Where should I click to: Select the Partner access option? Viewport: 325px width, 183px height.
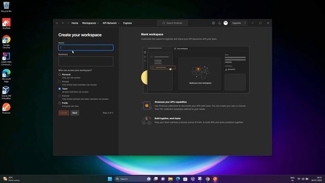(x=60, y=96)
